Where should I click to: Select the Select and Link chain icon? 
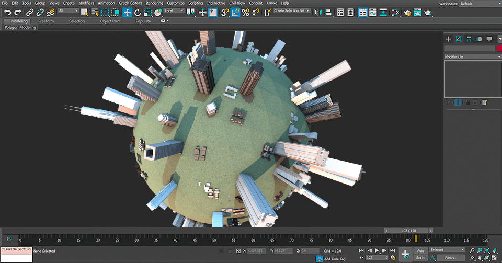(30, 13)
